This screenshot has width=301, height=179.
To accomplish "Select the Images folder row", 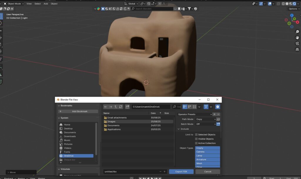I will (138, 121).
